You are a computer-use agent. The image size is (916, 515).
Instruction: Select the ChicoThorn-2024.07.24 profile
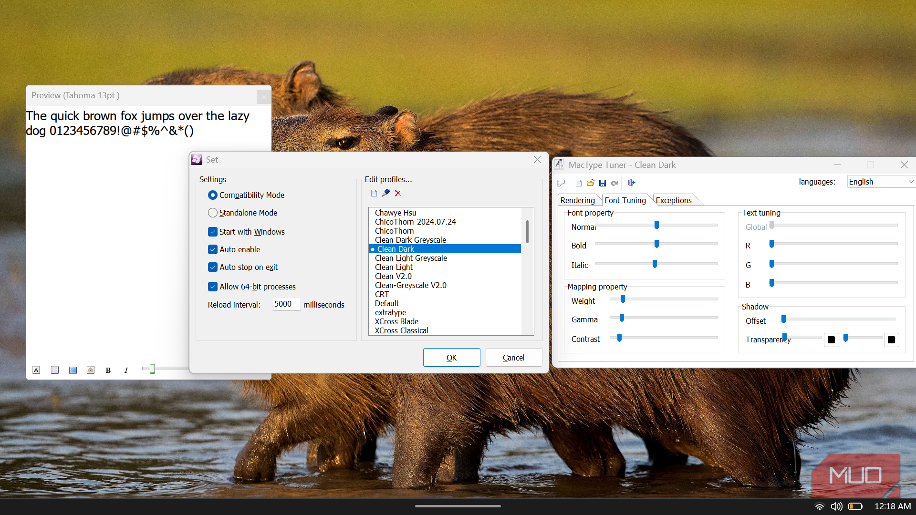415,222
